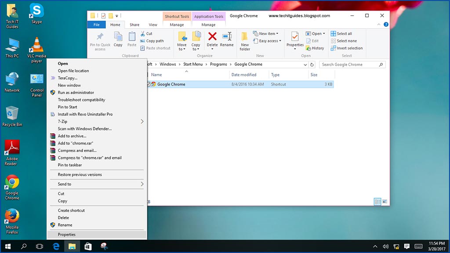Refresh the folder with the refresh icon

(x=311, y=64)
